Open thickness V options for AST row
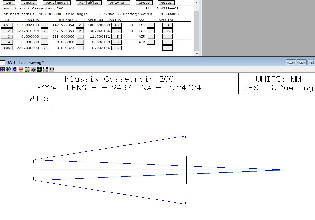Screen dimensions: 315x220 coord(80,25)
